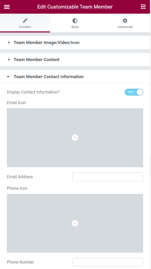The height and width of the screenshot is (269, 151).
Task: Switch to the Advanced tab
Action: 125,23
